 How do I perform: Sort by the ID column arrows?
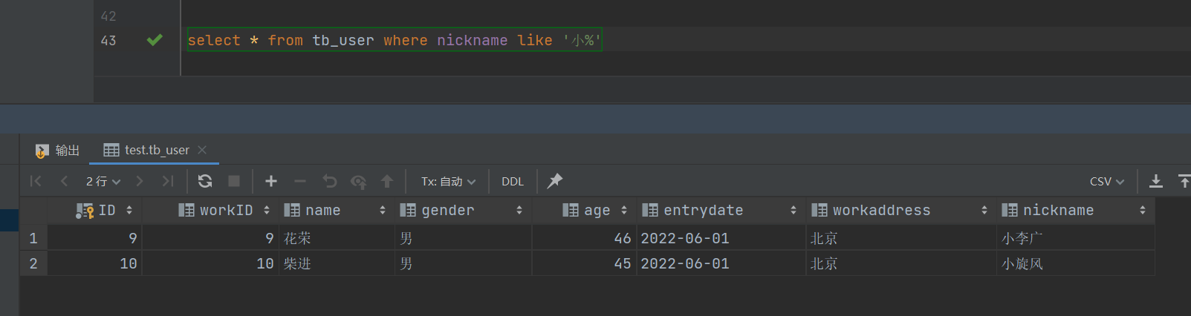point(129,211)
